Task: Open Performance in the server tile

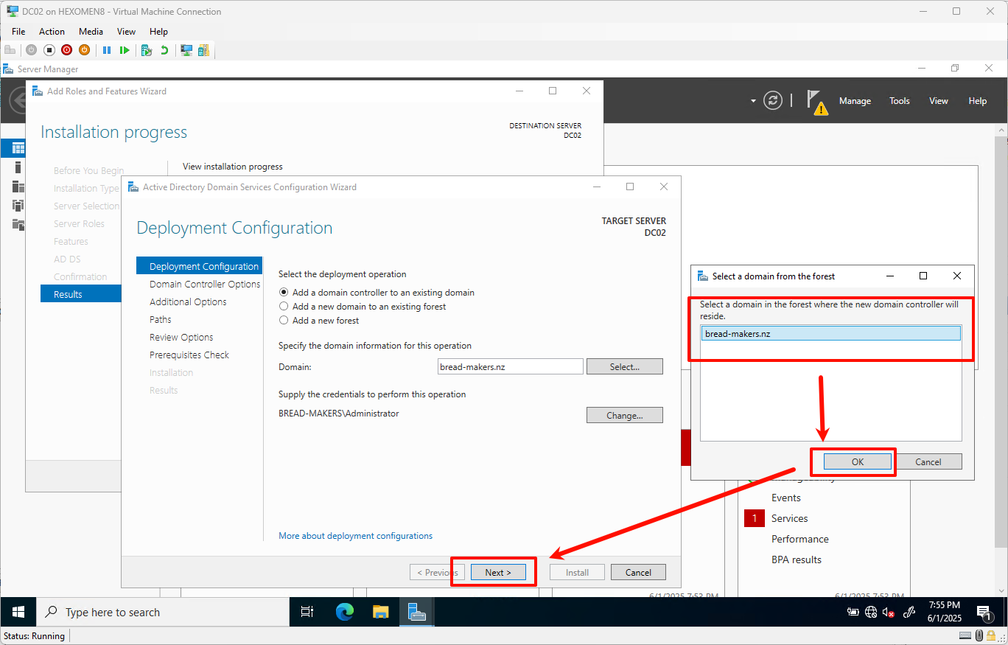Action: pos(799,539)
